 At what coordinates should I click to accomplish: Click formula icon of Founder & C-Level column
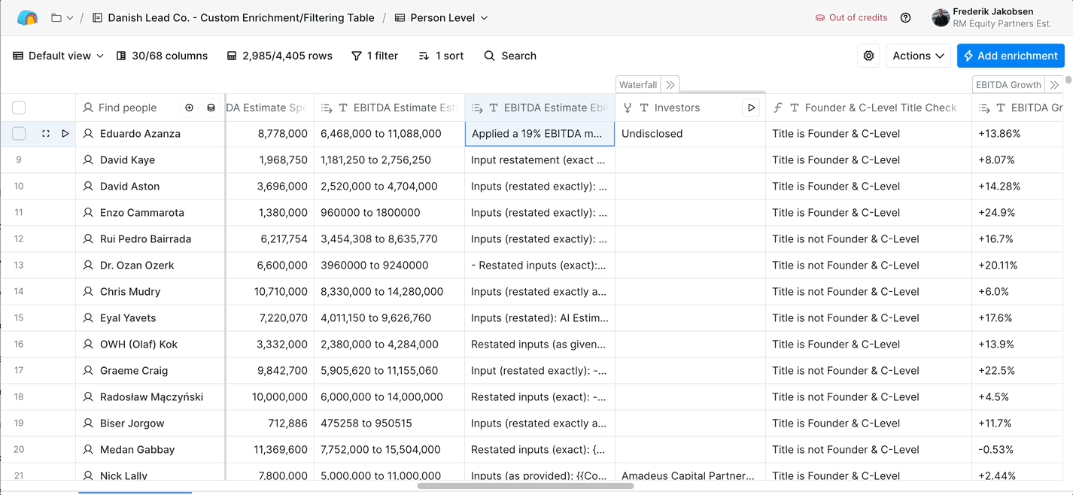(x=778, y=108)
